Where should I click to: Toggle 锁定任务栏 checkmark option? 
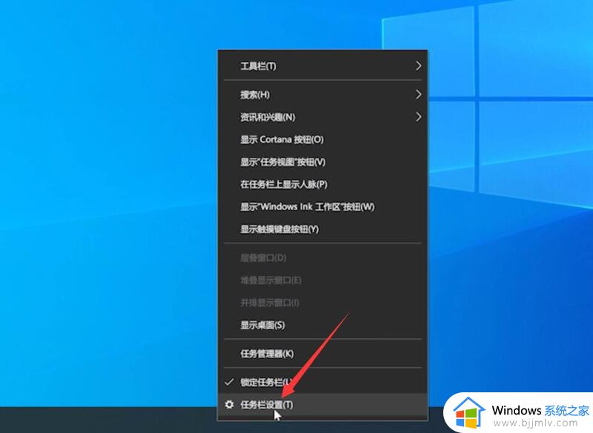click(322, 382)
